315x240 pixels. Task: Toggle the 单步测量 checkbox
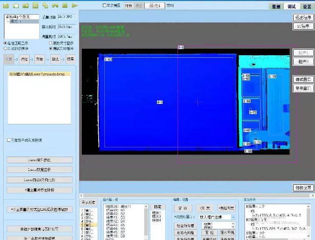click(x=104, y=6)
